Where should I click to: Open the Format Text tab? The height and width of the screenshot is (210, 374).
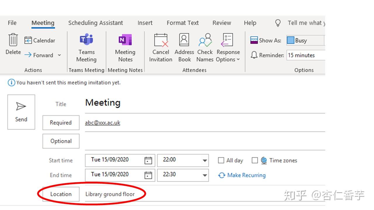pyautogui.click(x=183, y=23)
